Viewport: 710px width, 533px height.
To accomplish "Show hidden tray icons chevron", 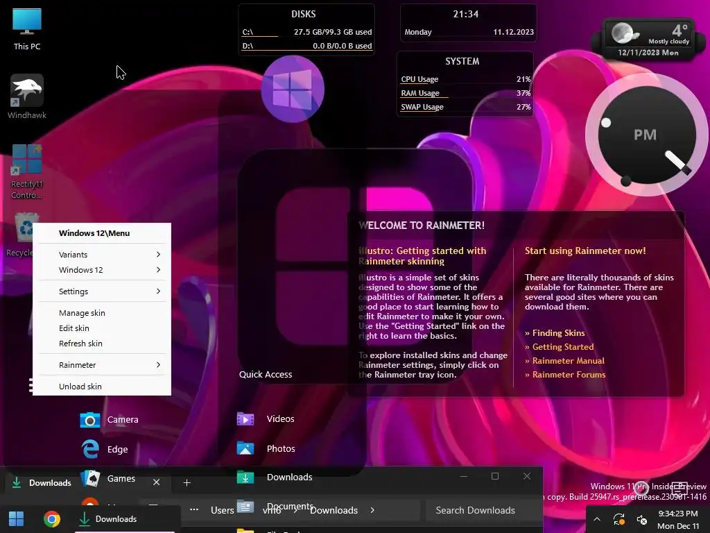I will click(x=597, y=519).
